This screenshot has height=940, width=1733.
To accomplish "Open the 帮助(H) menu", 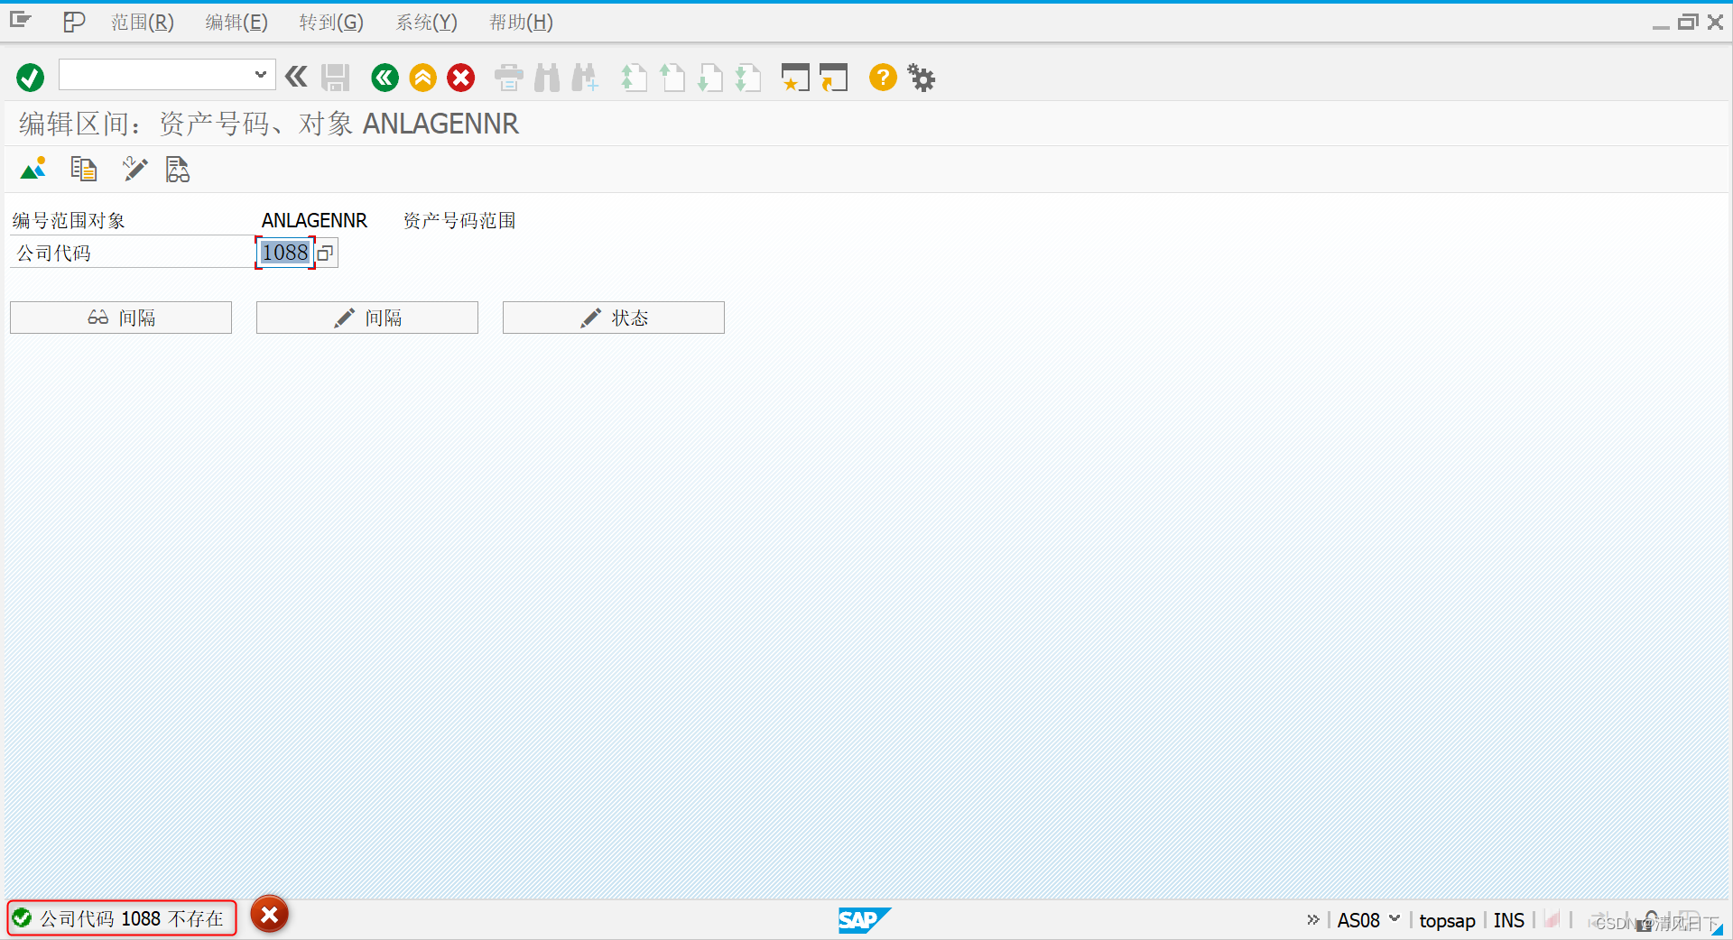I will [521, 23].
